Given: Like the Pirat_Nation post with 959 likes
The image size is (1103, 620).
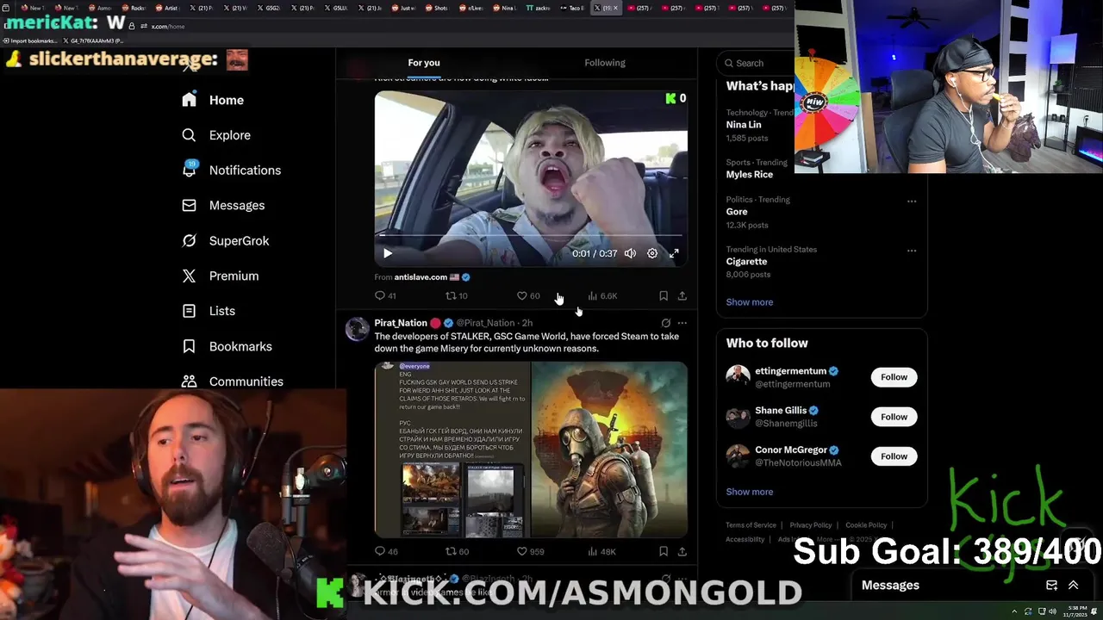Looking at the screenshot, I should pos(530,551).
